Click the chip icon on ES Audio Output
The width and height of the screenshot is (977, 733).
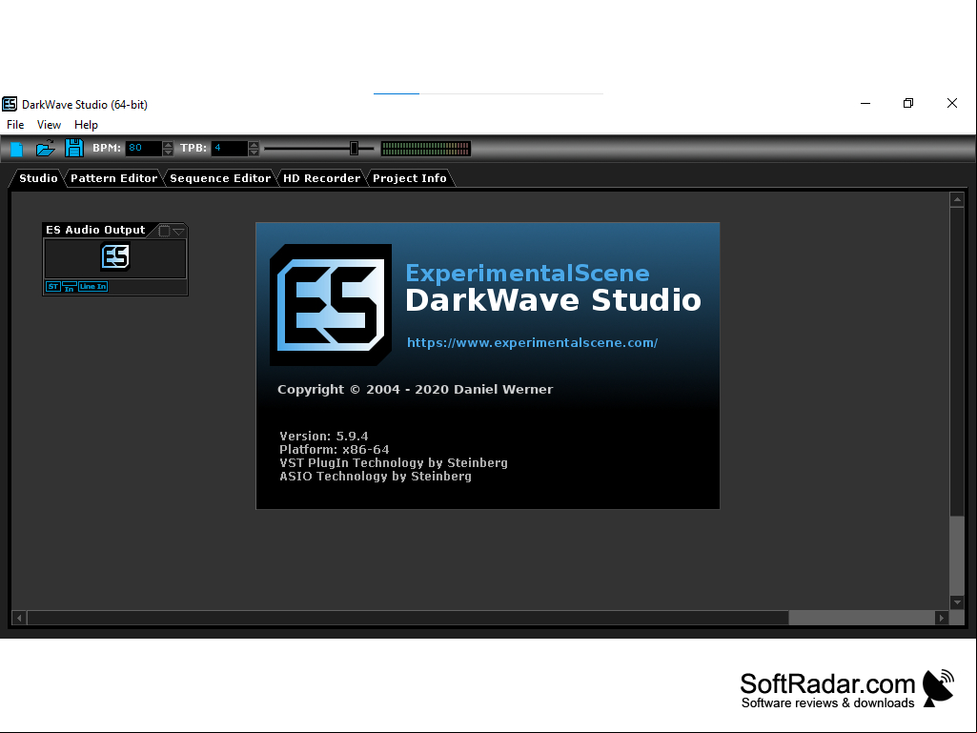pos(164,232)
